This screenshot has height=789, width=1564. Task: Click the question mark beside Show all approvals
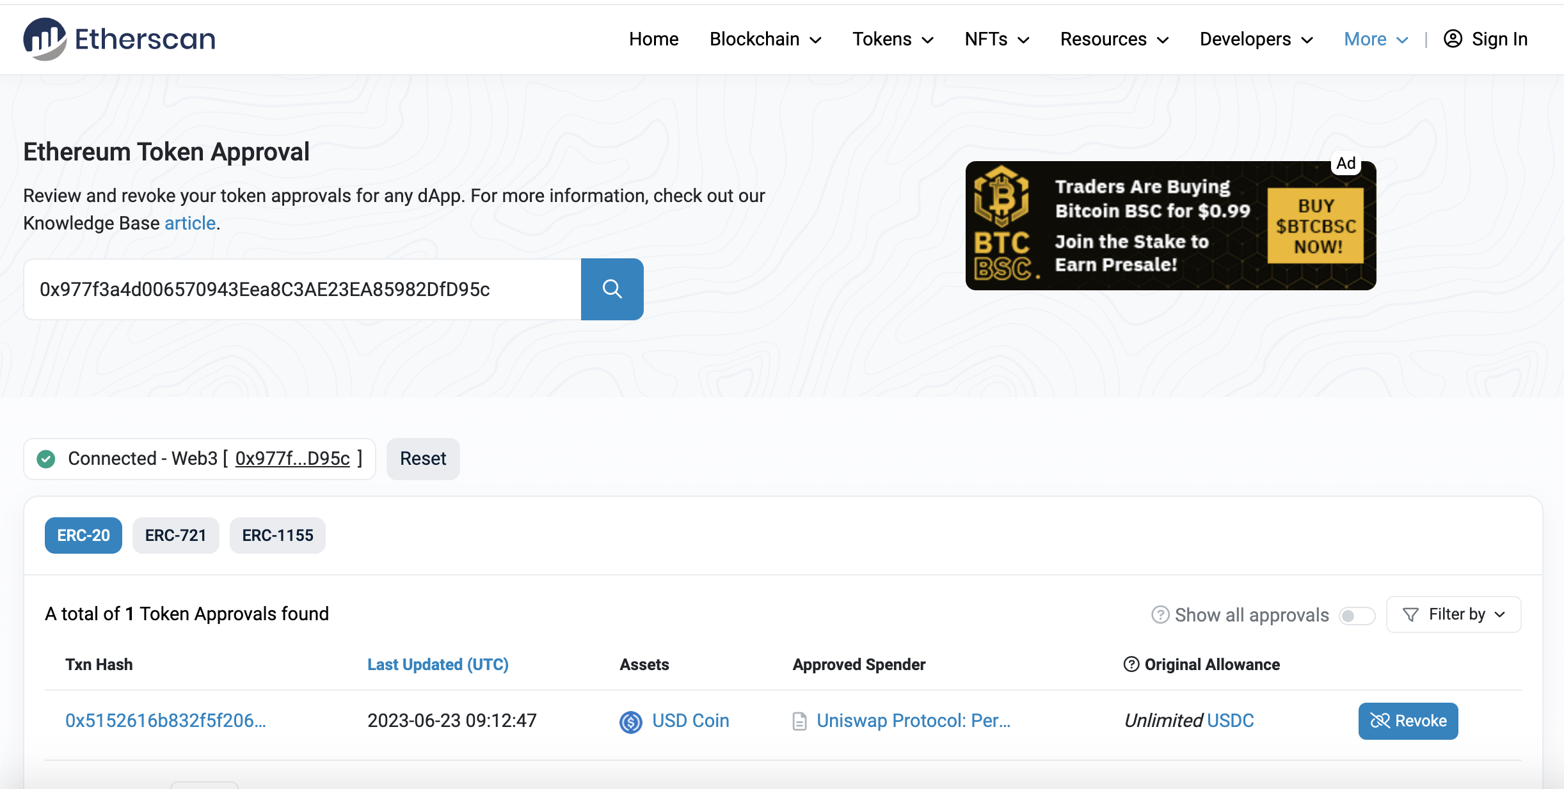pos(1160,614)
